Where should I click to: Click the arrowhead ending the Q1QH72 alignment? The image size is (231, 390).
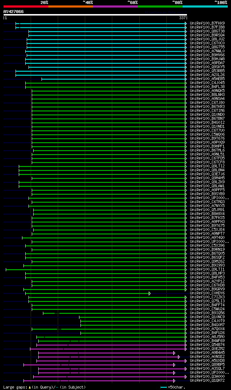tap(174, 381)
